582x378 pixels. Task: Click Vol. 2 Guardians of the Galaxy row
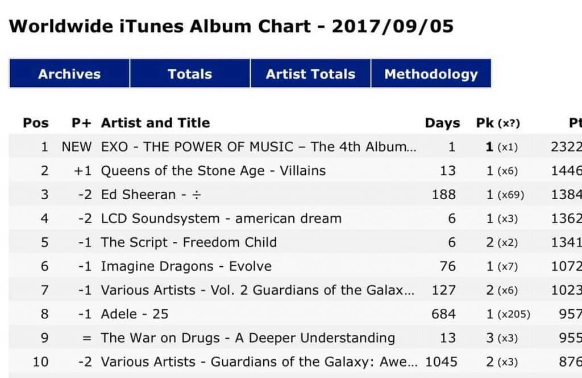[x=257, y=290]
